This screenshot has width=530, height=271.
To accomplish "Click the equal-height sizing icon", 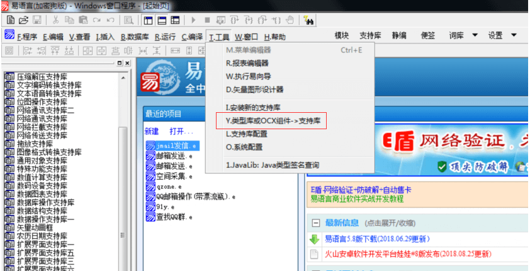I will [x=189, y=51].
